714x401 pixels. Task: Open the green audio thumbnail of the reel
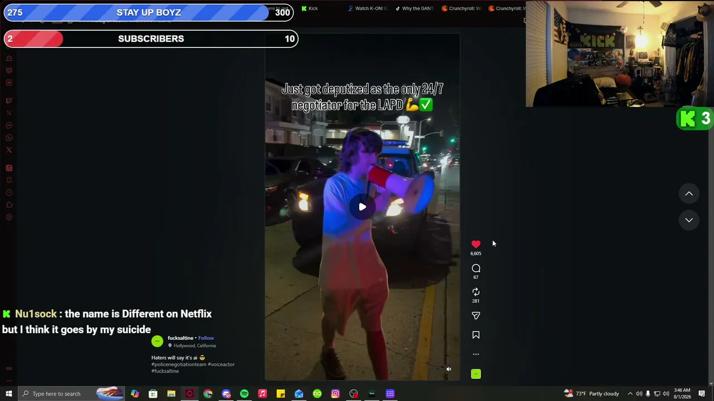click(476, 374)
